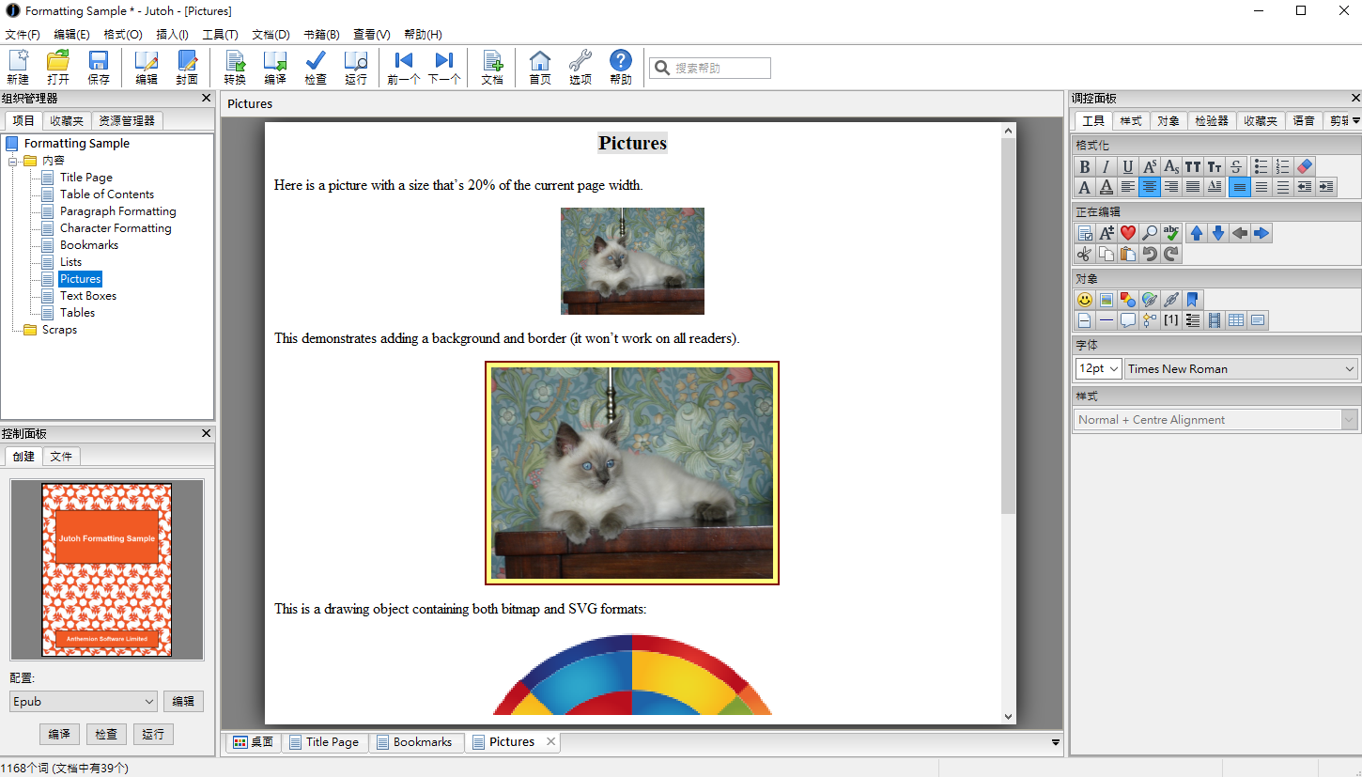Click the document vertical scrollbar thumb

(x=1009, y=326)
